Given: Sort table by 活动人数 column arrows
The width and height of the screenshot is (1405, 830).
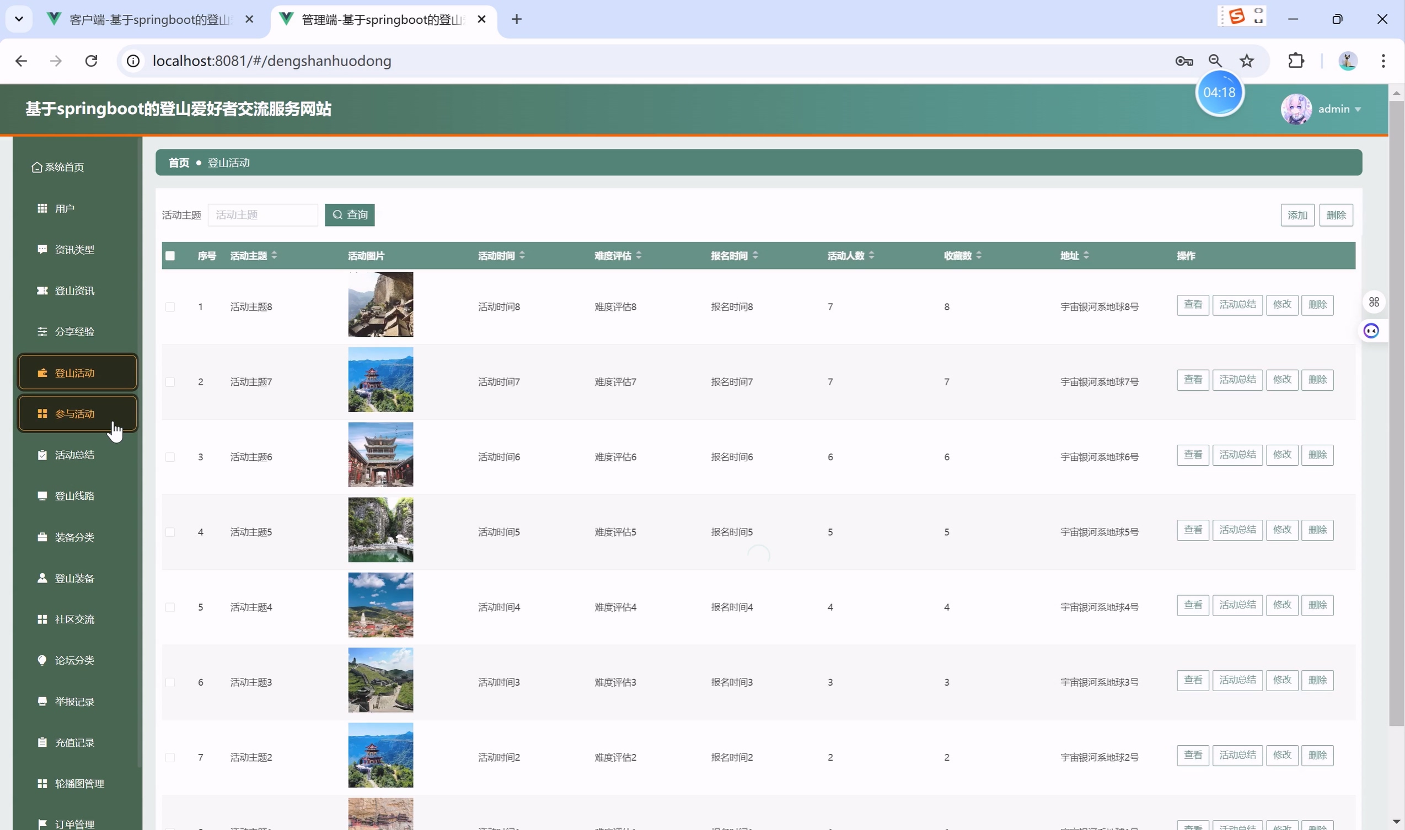Looking at the screenshot, I should (872, 256).
